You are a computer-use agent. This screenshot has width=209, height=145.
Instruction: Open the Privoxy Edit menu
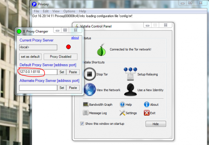pyautogui.click(x=45, y=11)
